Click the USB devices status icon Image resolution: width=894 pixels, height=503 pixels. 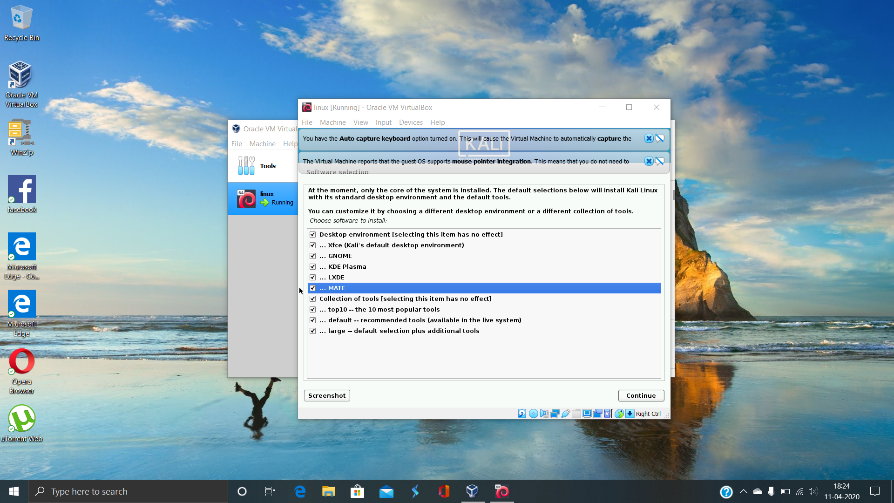click(565, 414)
